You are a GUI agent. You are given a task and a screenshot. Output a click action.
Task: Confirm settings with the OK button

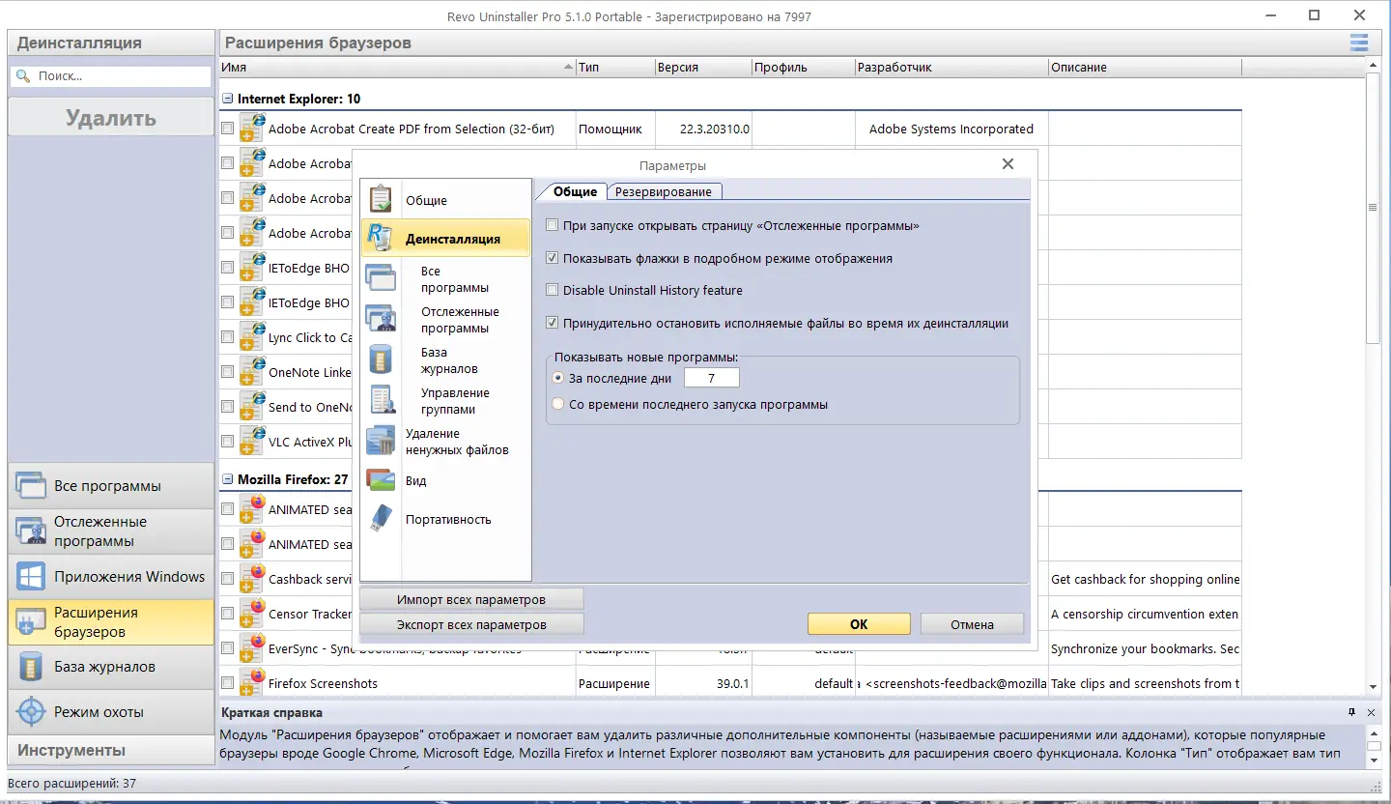(859, 624)
